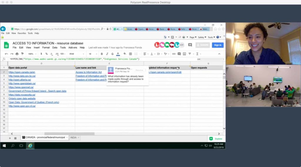Open the Add-ons menu
This screenshot has height=167, width=301.
[73, 48]
